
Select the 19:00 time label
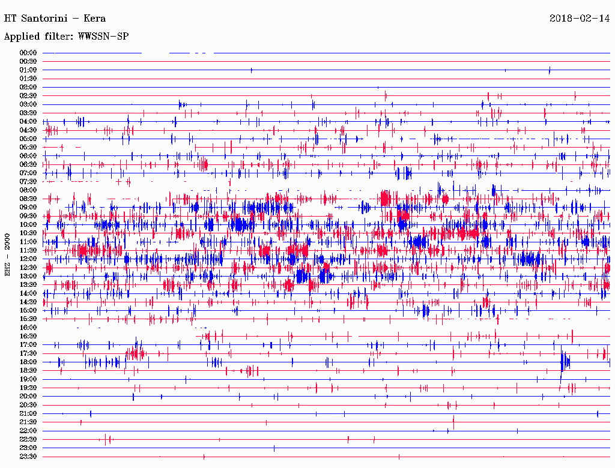click(28, 379)
